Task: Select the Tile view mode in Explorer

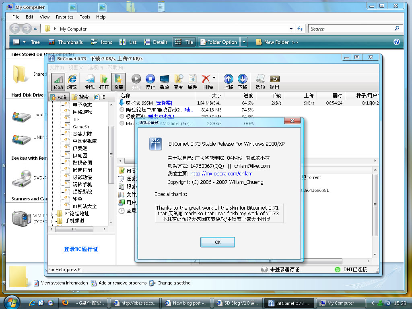Action: point(184,42)
